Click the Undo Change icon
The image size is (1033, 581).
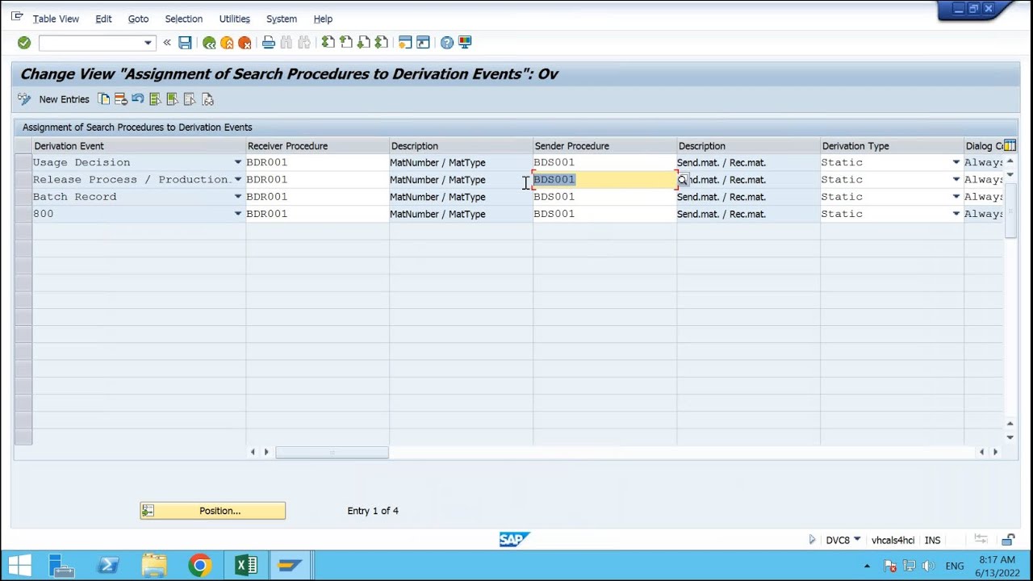(x=138, y=99)
